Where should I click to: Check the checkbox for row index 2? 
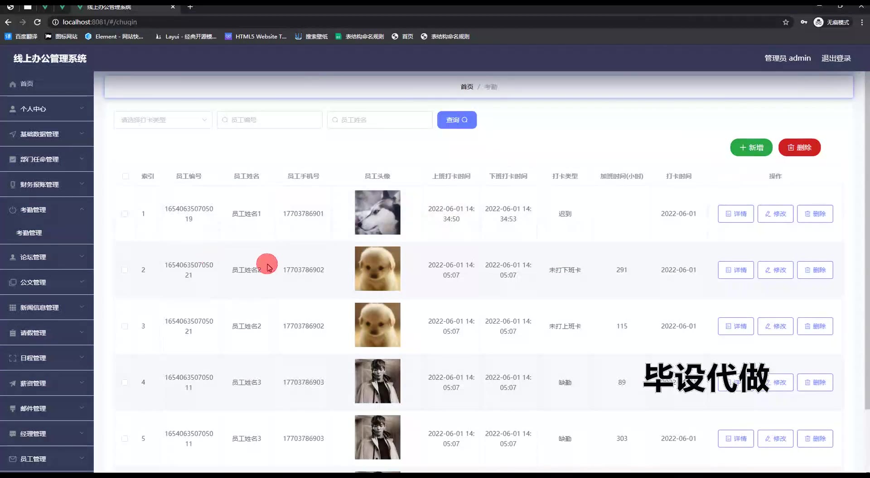pyautogui.click(x=125, y=270)
